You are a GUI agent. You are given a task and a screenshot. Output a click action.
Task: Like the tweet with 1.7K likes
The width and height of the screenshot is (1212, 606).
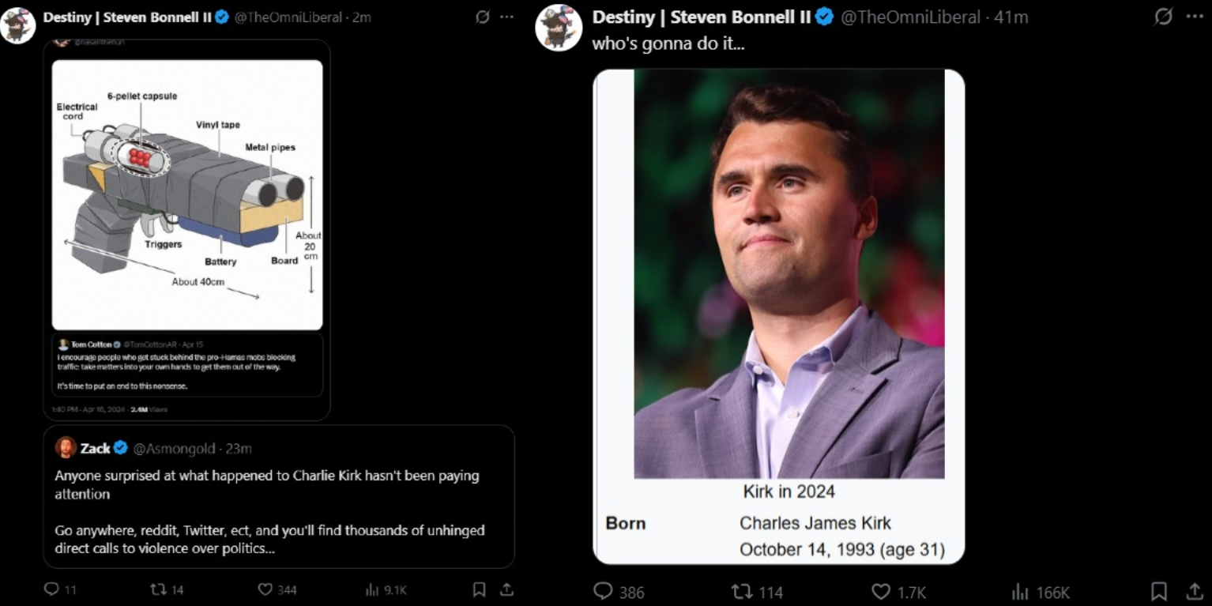click(881, 591)
